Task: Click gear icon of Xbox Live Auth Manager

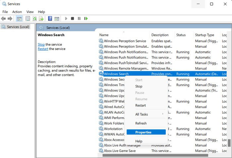Action: click(x=101, y=145)
